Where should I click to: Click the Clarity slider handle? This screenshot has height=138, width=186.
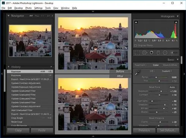coord(160,122)
